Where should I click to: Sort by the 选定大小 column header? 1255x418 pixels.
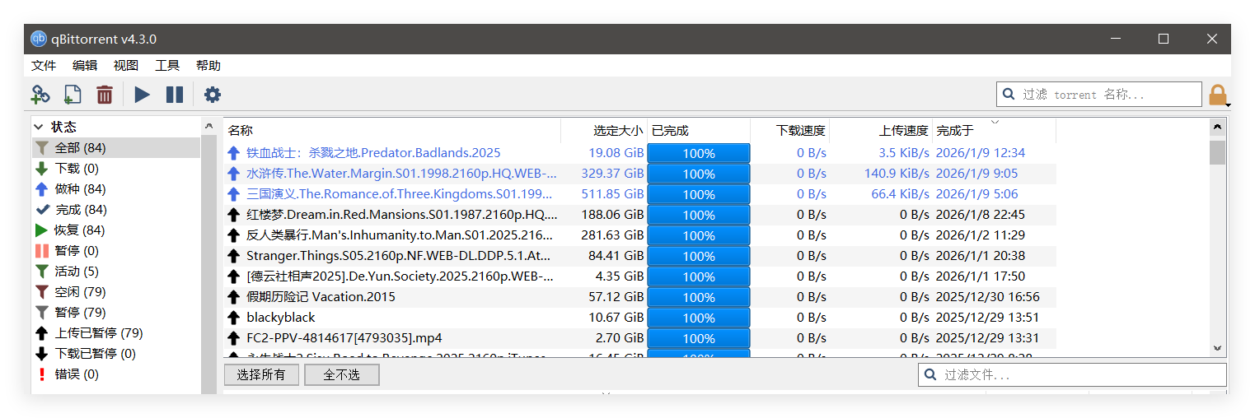pyautogui.click(x=604, y=130)
